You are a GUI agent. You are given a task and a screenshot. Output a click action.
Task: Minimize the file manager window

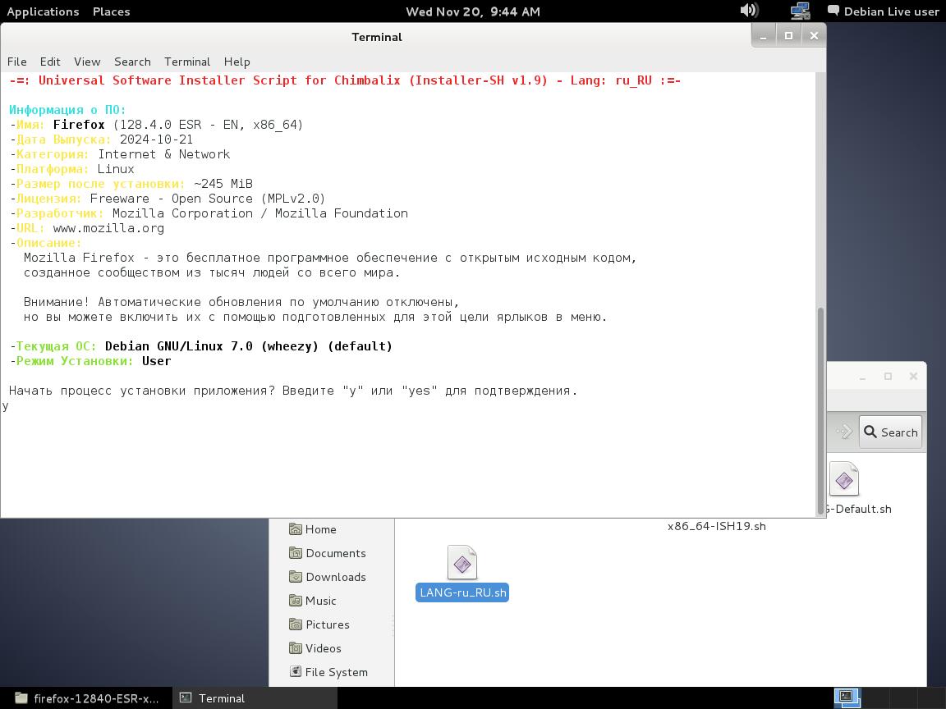coord(863,376)
